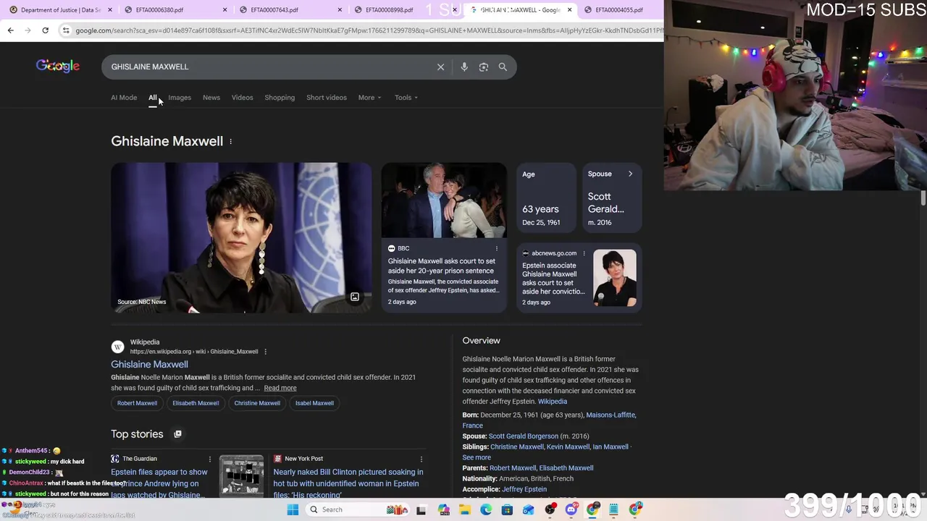Click the Google search input field
Viewport: 927px width, 521px height.
[272, 67]
